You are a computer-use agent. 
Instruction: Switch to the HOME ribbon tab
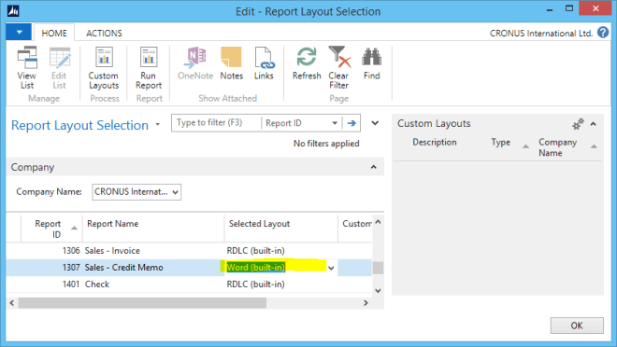(x=54, y=33)
